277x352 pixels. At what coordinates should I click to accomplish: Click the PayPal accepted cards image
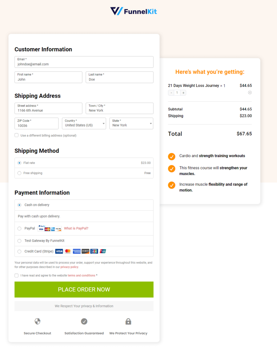coord(50,228)
